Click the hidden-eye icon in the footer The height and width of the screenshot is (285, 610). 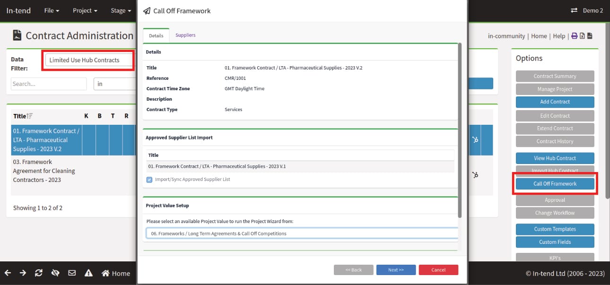[x=55, y=273]
